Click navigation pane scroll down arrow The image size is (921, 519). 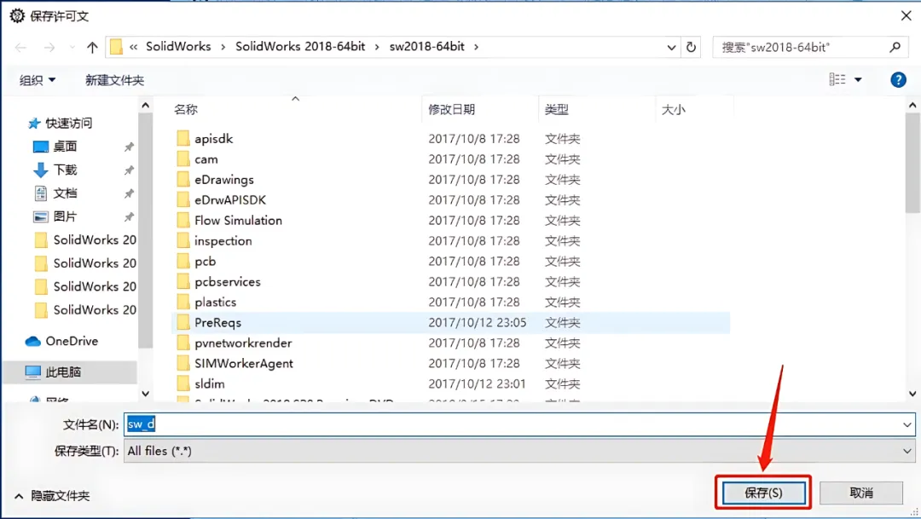[x=146, y=394]
